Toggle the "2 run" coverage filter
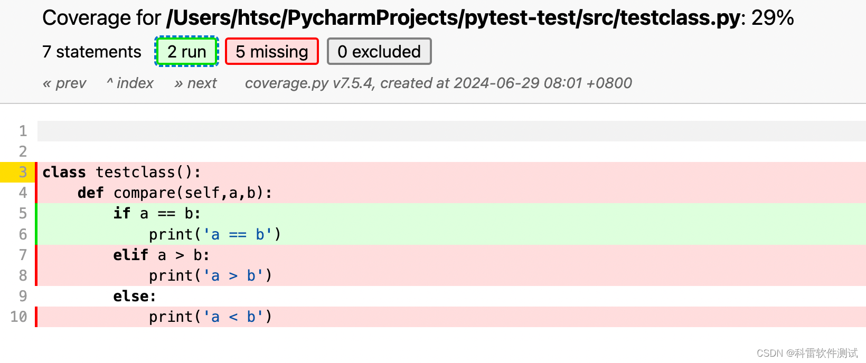This screenshot has height=363, width=866. [186, 51]
